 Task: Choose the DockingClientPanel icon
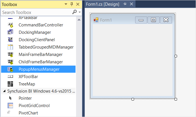pyautogui.click(x=10, y=40)
